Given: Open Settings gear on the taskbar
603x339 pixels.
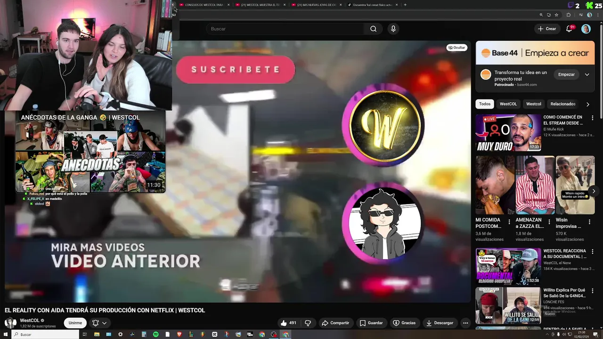Looking at the screenshot, I should pos(120,334).
